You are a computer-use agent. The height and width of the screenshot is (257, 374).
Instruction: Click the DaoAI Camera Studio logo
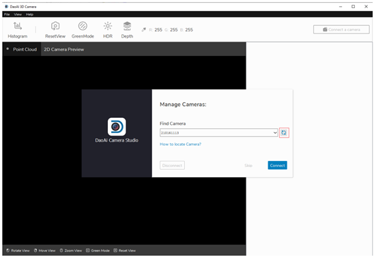tap(117, 127)
